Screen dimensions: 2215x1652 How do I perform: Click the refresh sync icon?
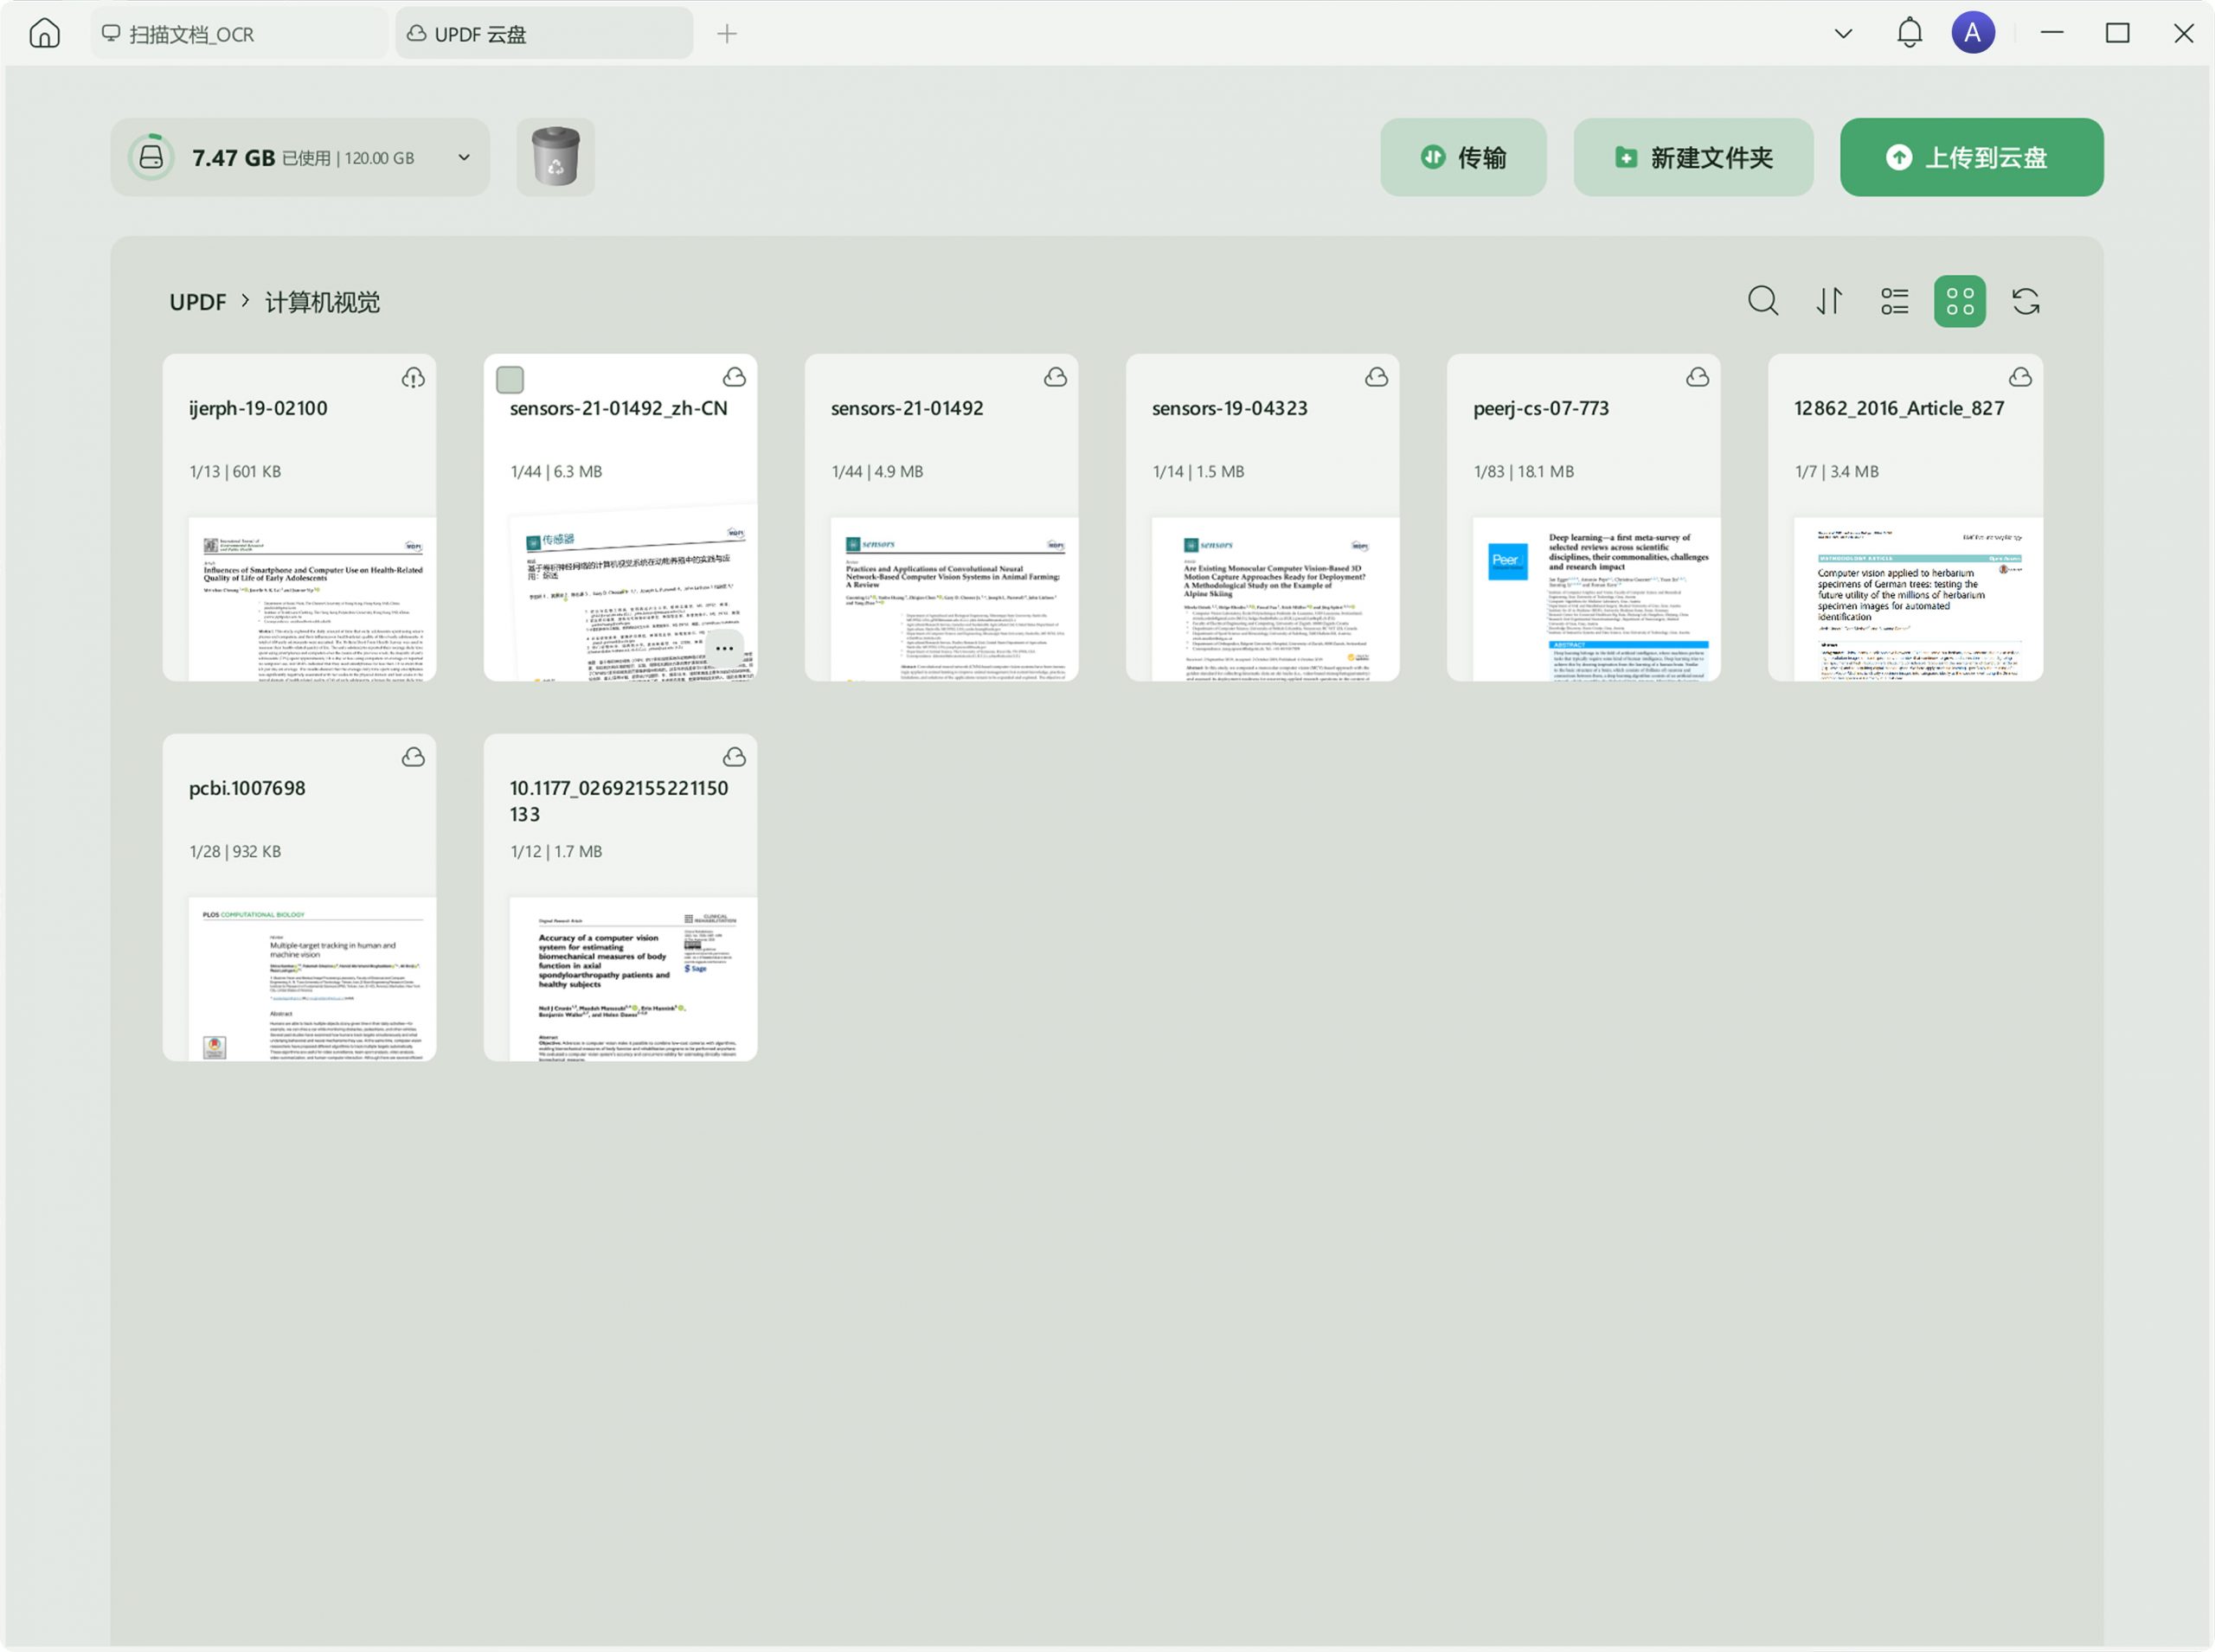pos(2025,301)
